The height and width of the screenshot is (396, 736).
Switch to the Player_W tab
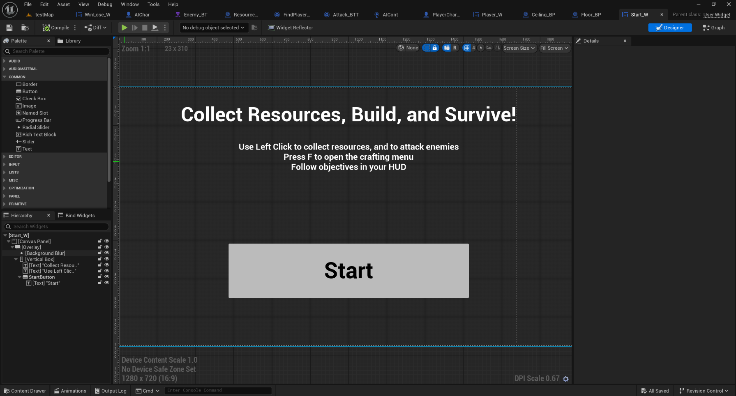[491, 14]
